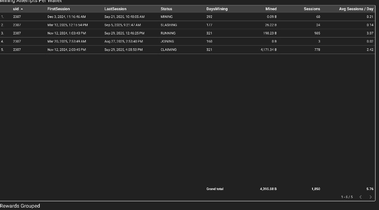Click the Grand total label
This screenshot has height=210, width=379.
tap(215, 189)
